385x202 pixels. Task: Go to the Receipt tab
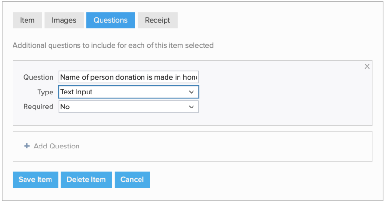click(157, 20)
